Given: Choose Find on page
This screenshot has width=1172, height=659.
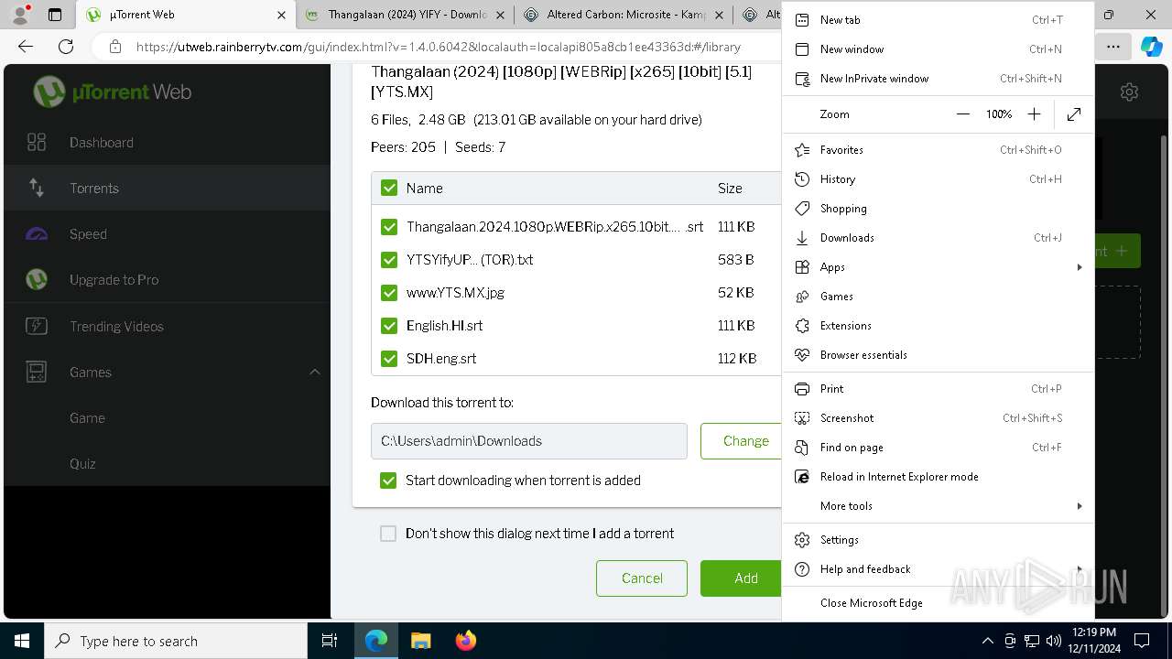Looking at the screenshot, I should pos(938,447).
